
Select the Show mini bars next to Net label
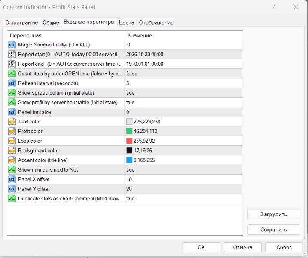tap(48, 170)
